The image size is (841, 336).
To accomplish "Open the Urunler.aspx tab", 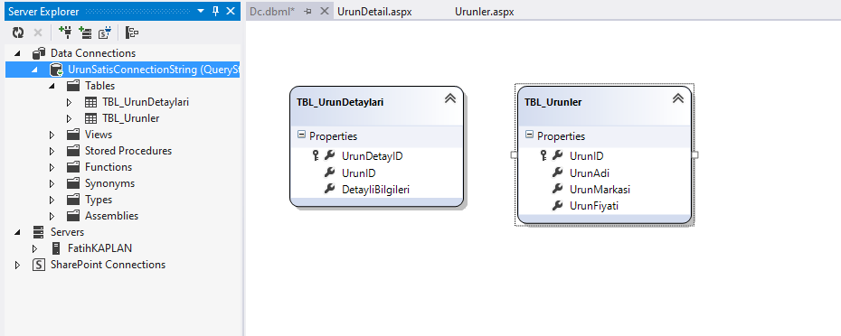I will coord(485,11).
